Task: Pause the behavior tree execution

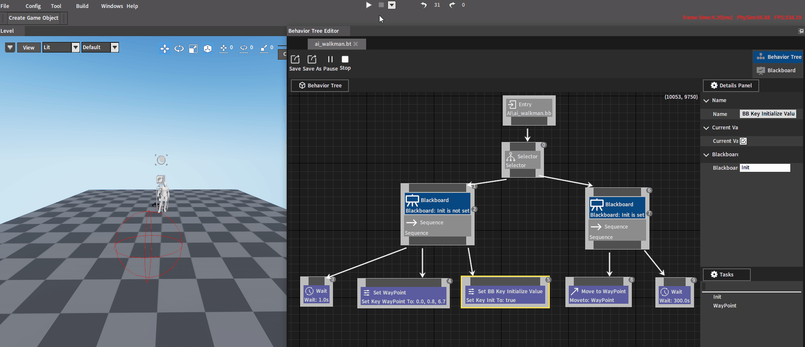Action: 330,59
